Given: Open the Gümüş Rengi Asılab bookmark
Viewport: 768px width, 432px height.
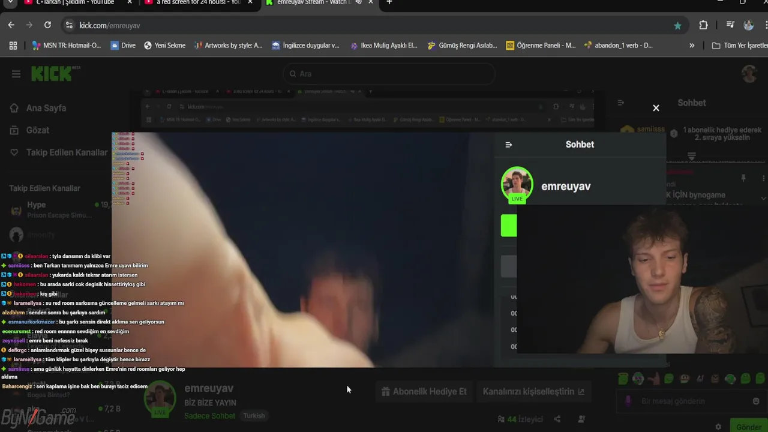Looking at the screenshot, I should (x=462, y=45).
